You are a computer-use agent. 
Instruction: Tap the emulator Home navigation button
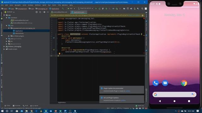tap(175, 101)
